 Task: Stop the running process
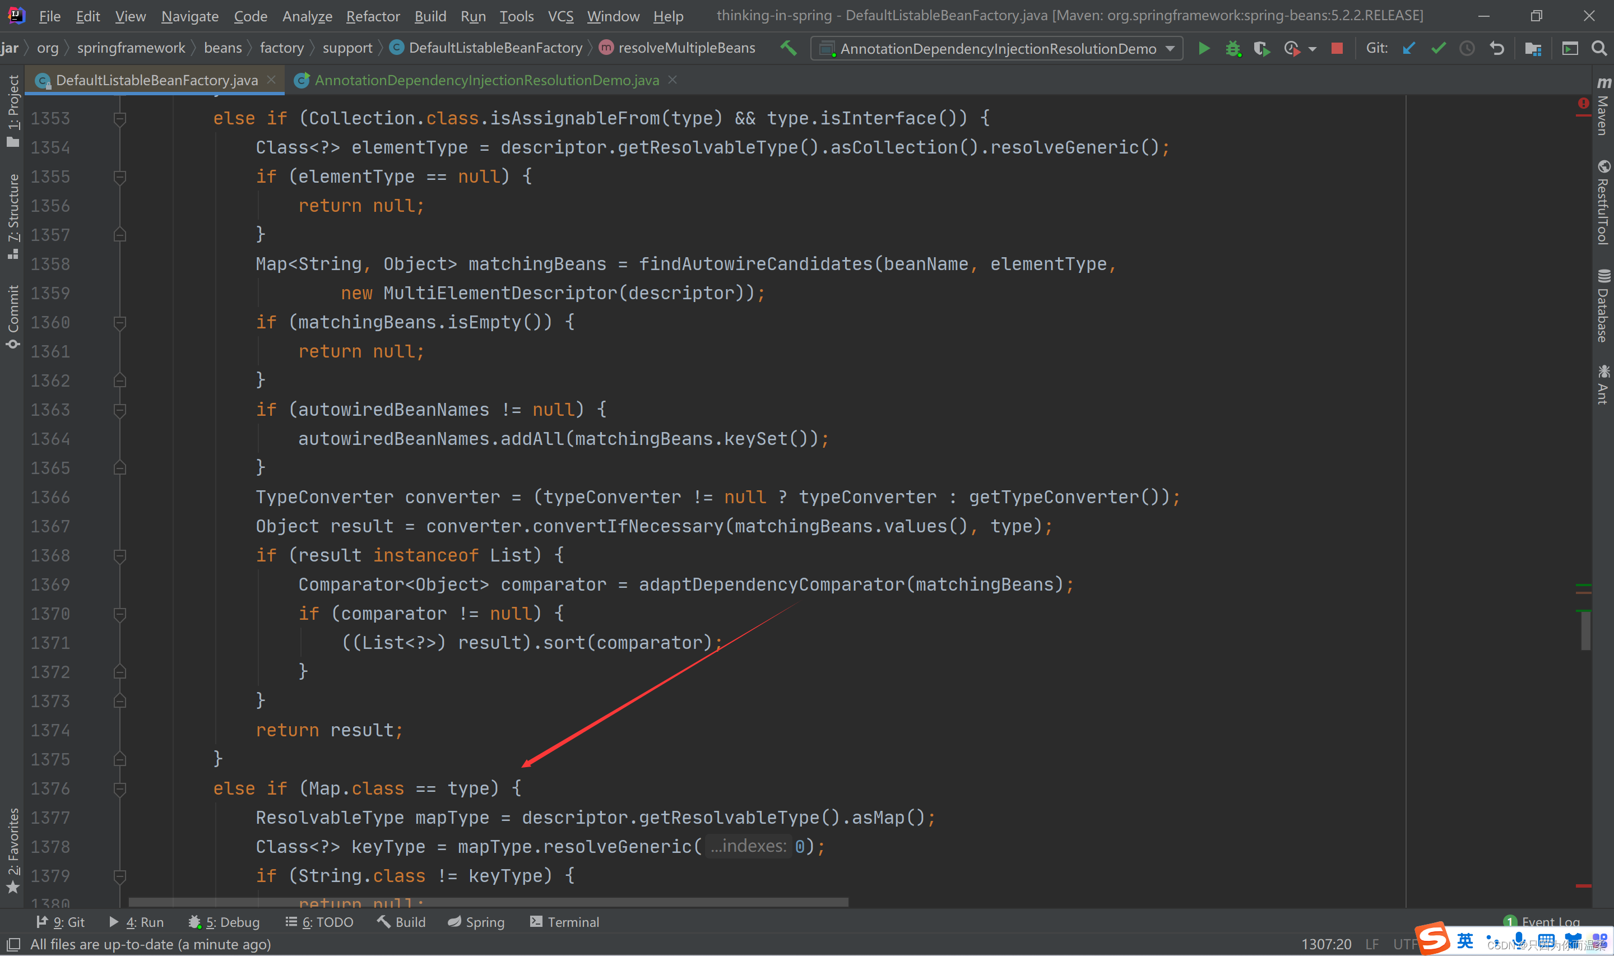[x=1337, y=48]
